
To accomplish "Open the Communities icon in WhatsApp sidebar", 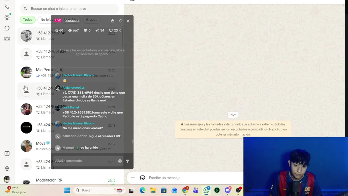I will pos(7,39).
